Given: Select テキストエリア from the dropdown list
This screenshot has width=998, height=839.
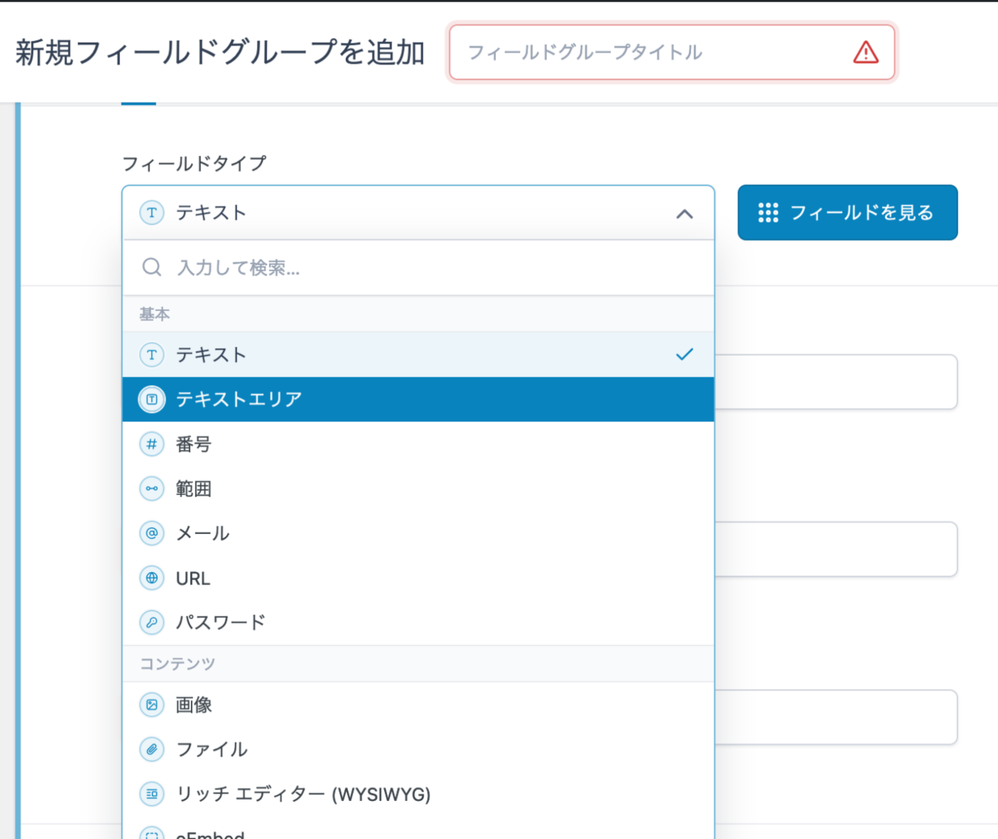Looking at the screenshot, I should 240,400.
